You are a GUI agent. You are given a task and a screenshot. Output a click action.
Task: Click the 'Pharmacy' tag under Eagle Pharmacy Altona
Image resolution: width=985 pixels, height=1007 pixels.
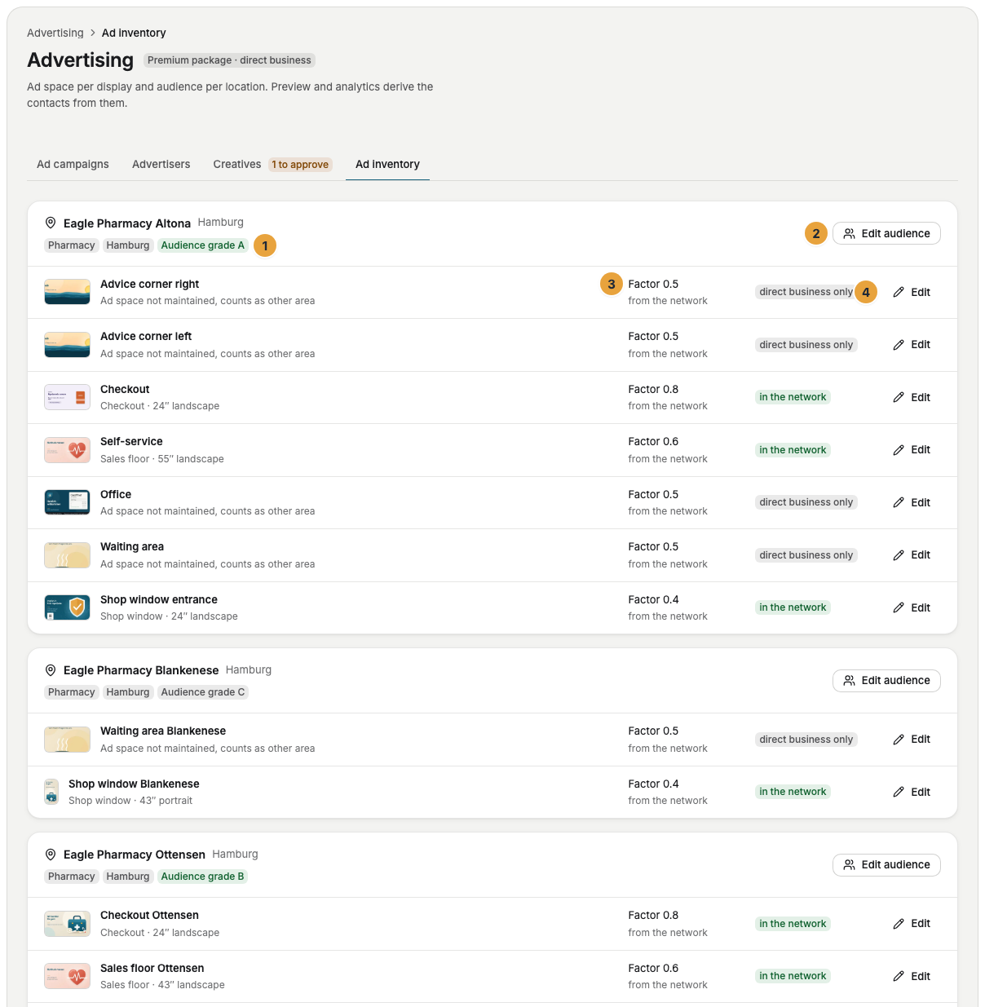(x=72, y=245)
